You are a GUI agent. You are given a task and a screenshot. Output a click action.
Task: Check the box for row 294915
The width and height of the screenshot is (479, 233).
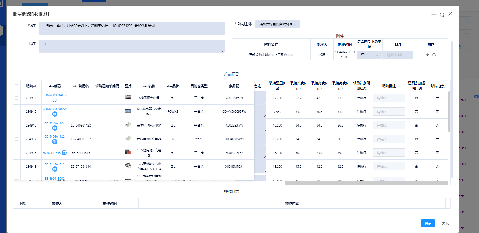tap(17, 112)
